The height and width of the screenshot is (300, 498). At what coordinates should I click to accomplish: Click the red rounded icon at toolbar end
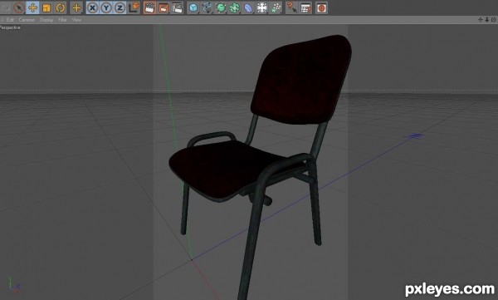click(x=321, y=7)
